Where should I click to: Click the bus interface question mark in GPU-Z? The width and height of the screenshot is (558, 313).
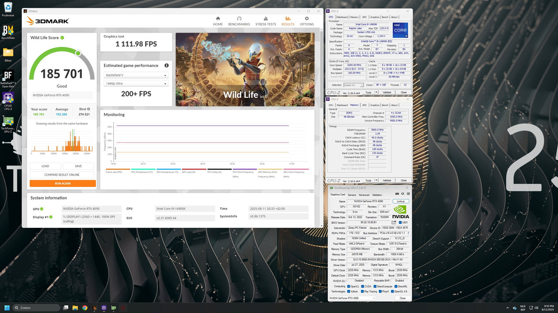(x=408, y=233)
